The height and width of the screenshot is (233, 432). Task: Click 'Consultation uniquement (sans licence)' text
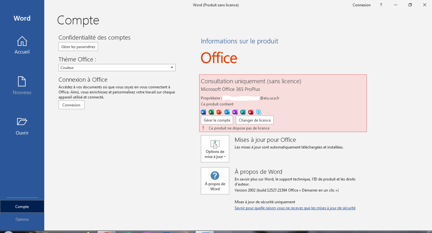251,81
